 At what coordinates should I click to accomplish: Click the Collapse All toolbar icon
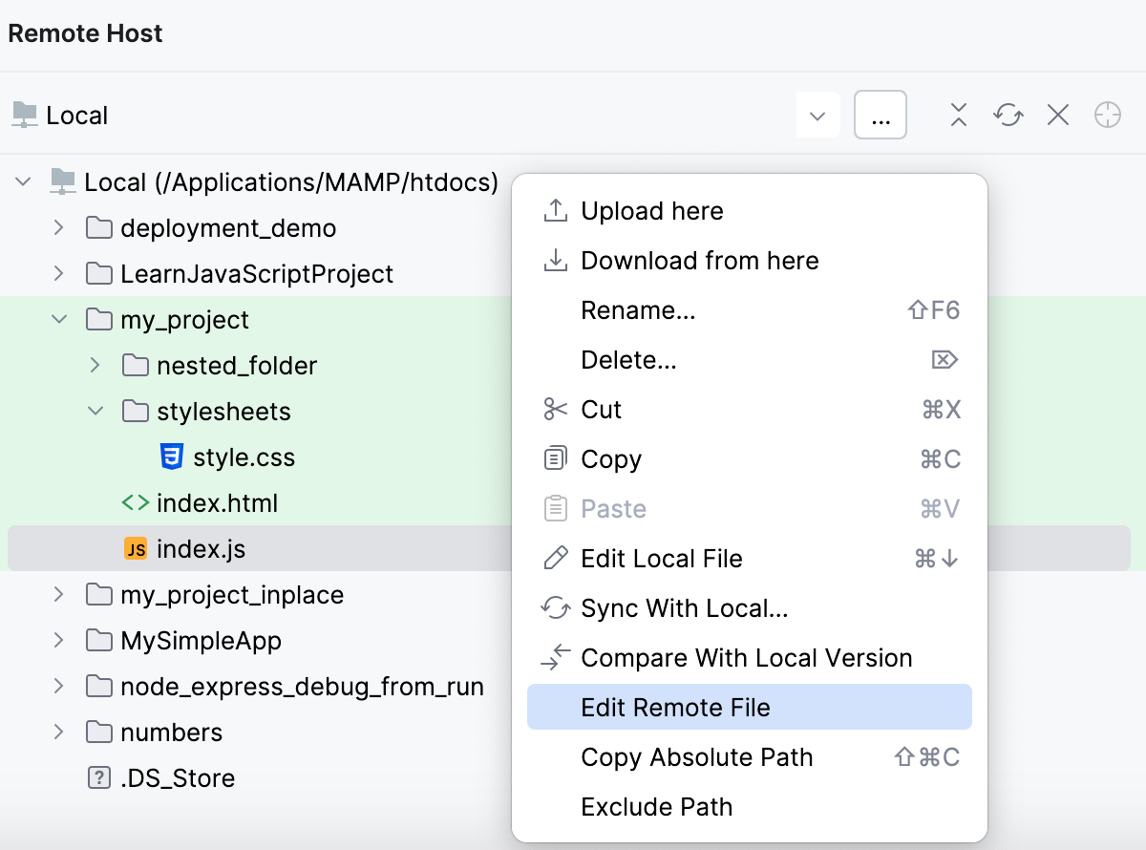coord(958,114)
